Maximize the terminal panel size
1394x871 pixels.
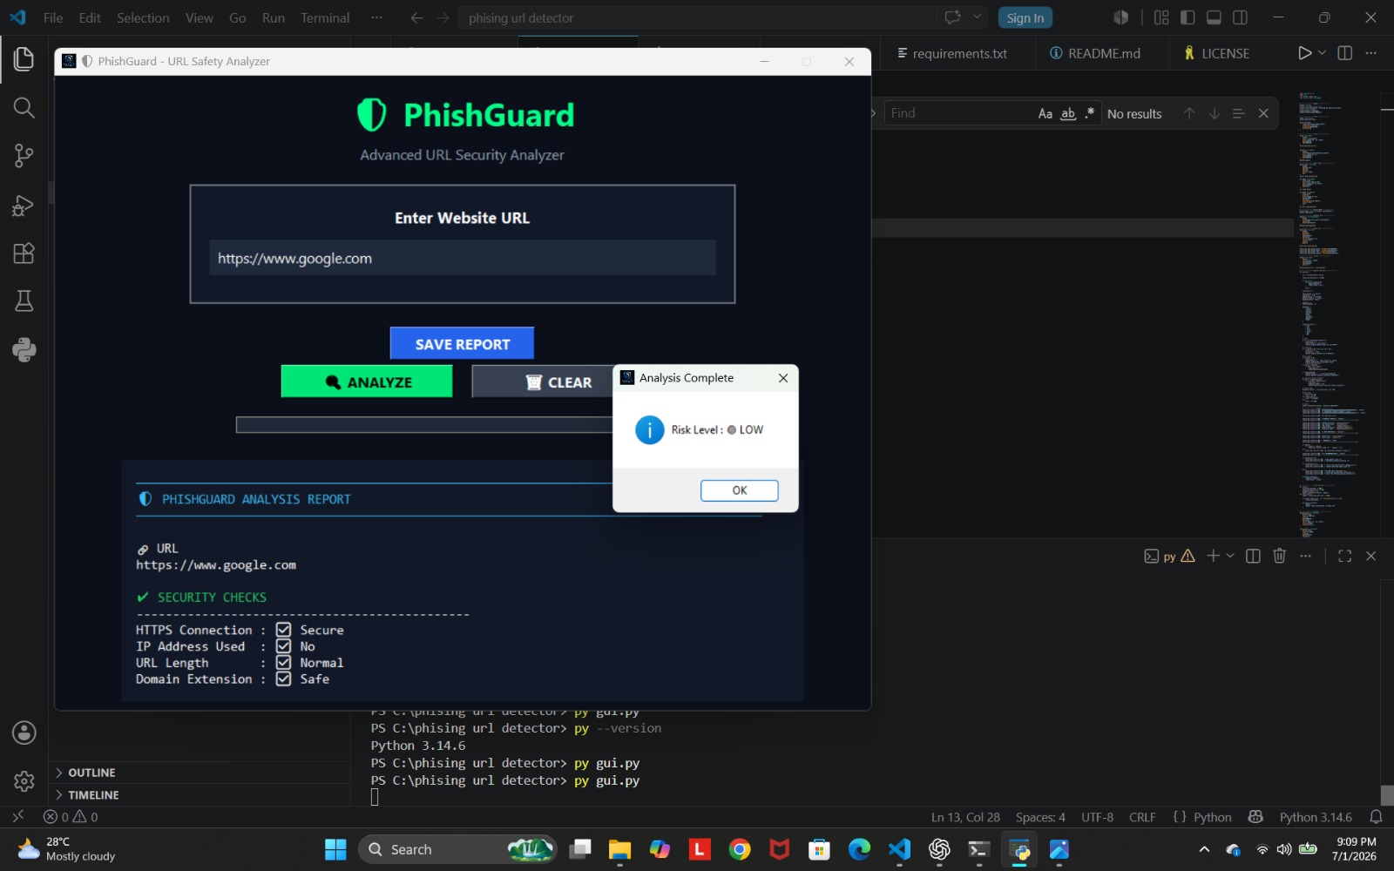point(1344,556)
